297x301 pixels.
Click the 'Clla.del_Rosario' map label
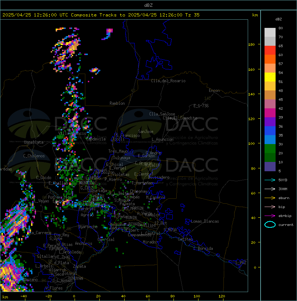click(x=168, y=81)
